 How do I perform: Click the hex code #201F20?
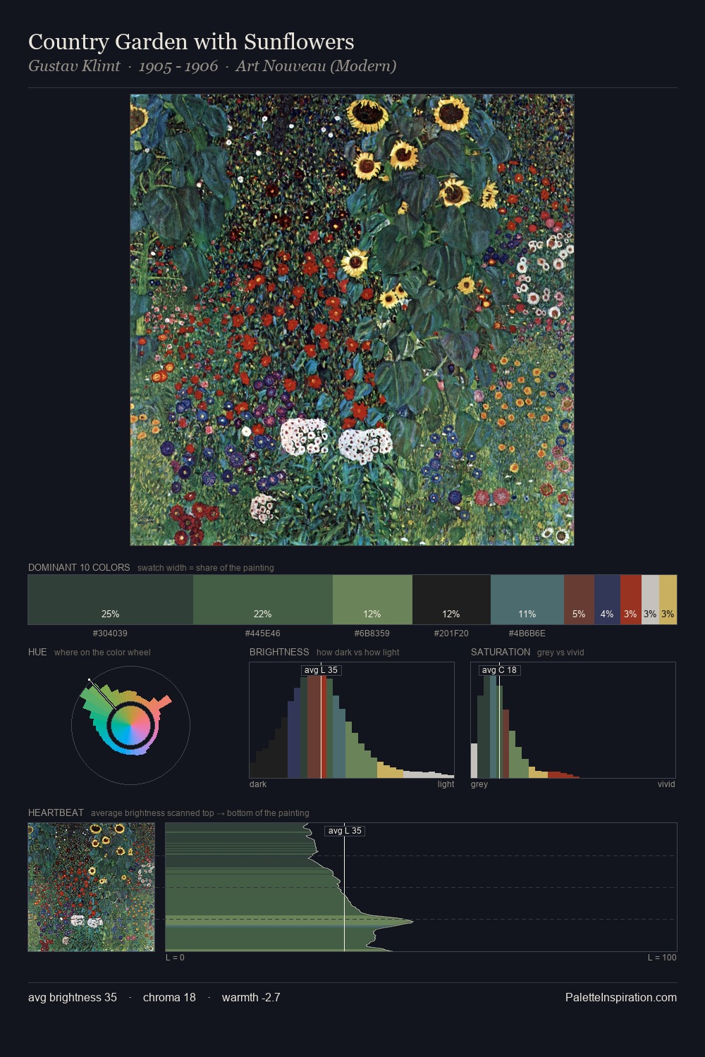[x=451, y=633]
